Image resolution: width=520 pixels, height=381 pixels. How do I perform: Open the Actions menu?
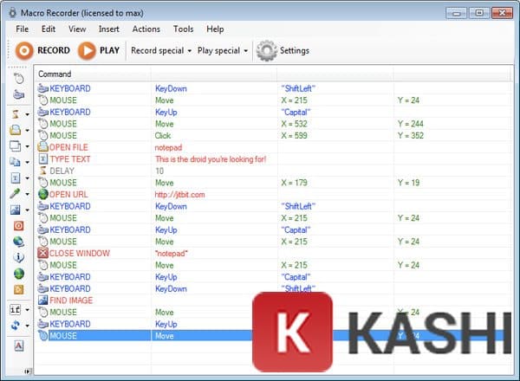(x=146, y=29)
